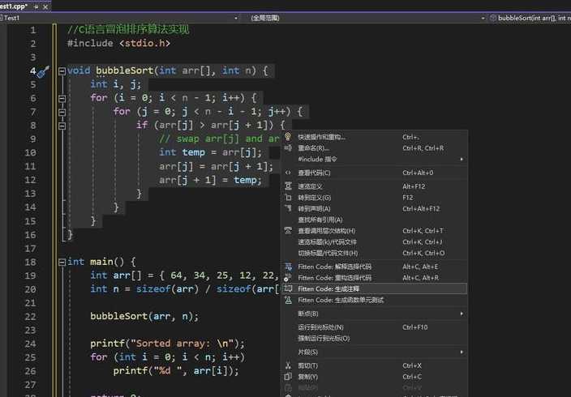
Task: Click the 'bubbleSort(arr, n);' call on line 22
Action: coord(144,316)
